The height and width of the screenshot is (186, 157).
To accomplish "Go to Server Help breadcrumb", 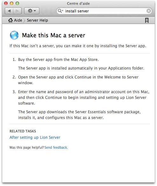I will [x=37, y=20].
